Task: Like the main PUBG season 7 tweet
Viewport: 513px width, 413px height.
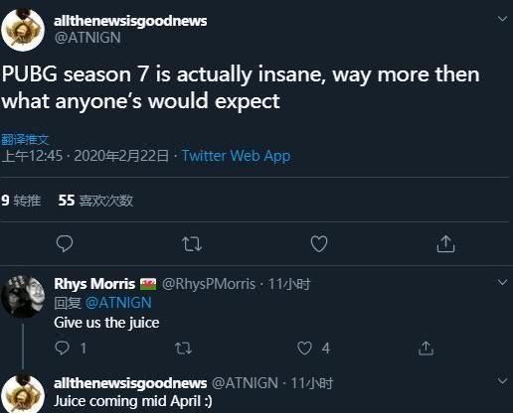Action: pos(319,244)
